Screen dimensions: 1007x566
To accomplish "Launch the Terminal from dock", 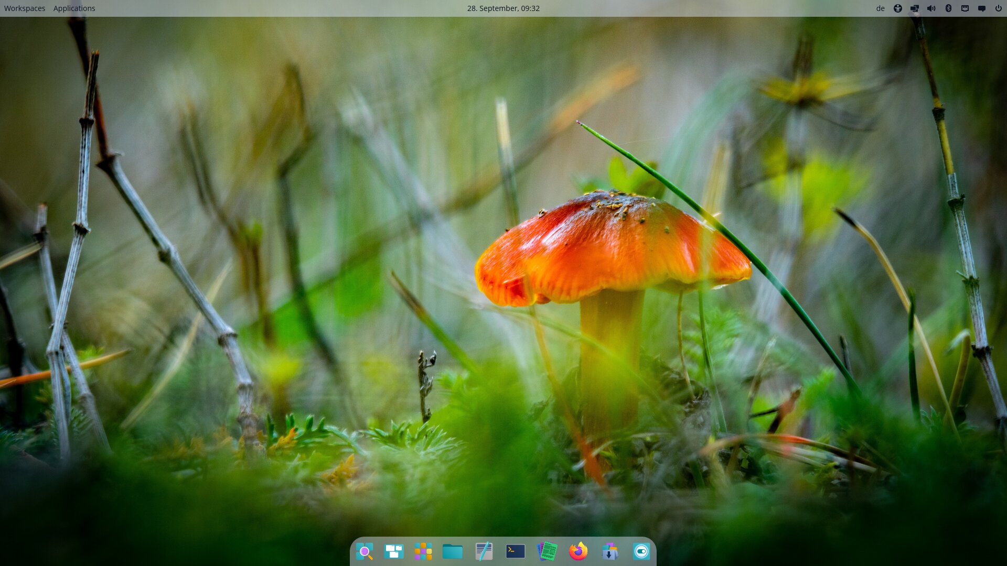I will 516,551.
